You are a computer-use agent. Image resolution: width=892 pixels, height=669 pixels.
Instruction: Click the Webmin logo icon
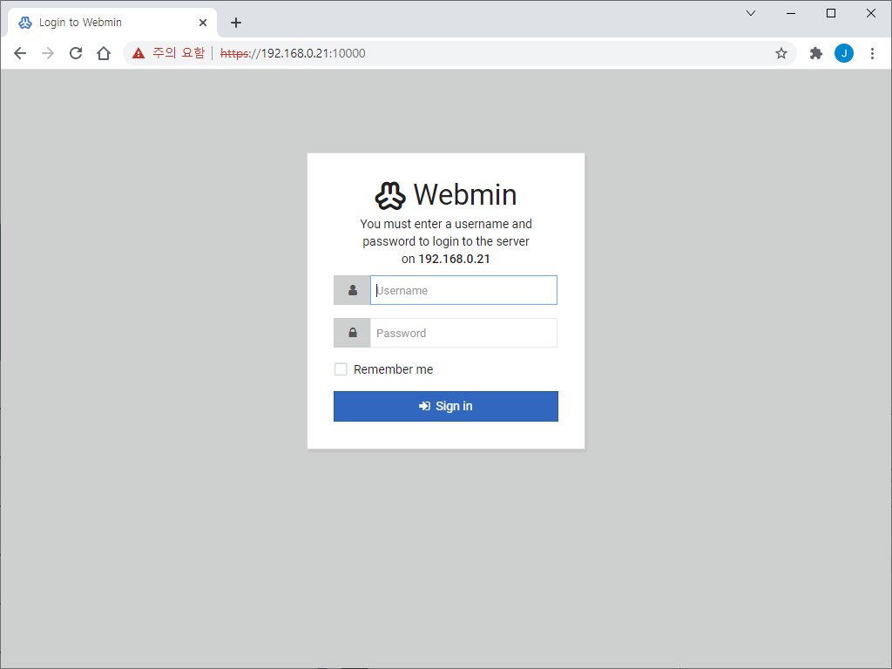click(x=390, y=195)
